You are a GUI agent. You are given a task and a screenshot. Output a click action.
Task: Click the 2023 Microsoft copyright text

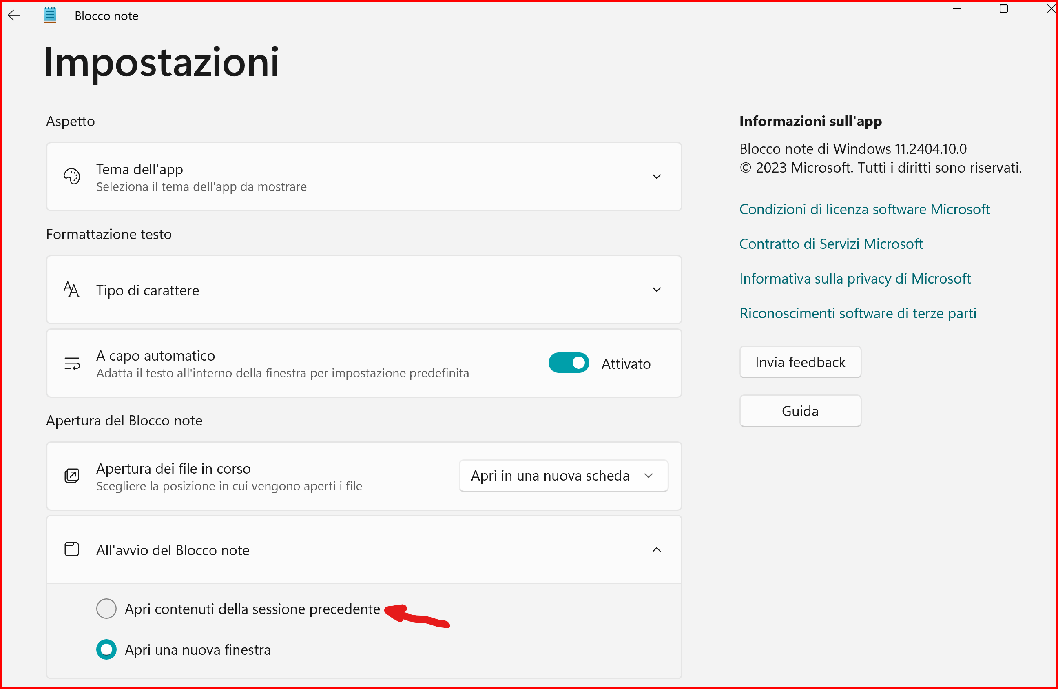(x=881, y=168)
